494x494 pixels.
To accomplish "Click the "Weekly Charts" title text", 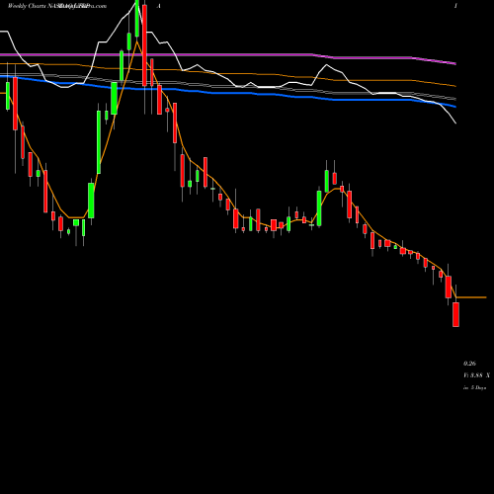I will pos(28,6).
